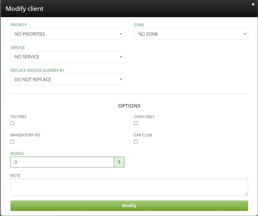Image resolution: width=258 pixels, height=216 pixels.
Task: Click the dollar sign addon beside Bonus
Action: click(119, 162)
